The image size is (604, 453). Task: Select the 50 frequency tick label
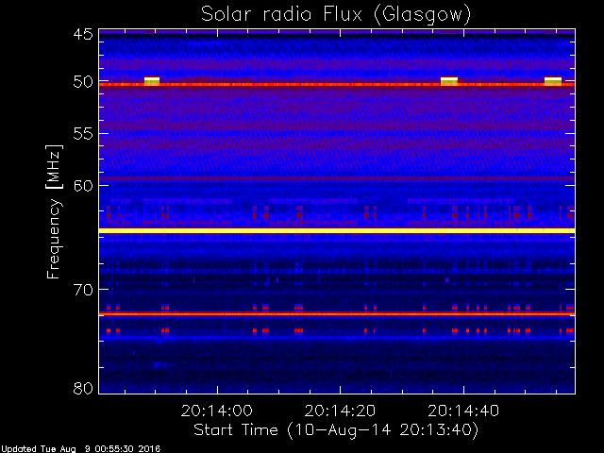point(83,82)
